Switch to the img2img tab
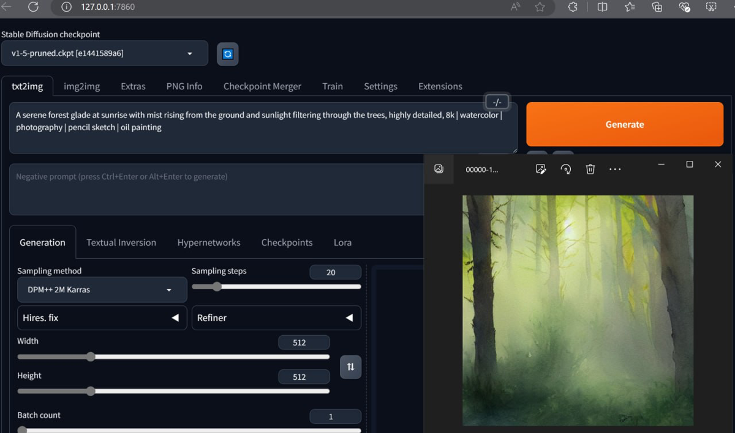Screen dimensions: 735x433 pos(81,86)
